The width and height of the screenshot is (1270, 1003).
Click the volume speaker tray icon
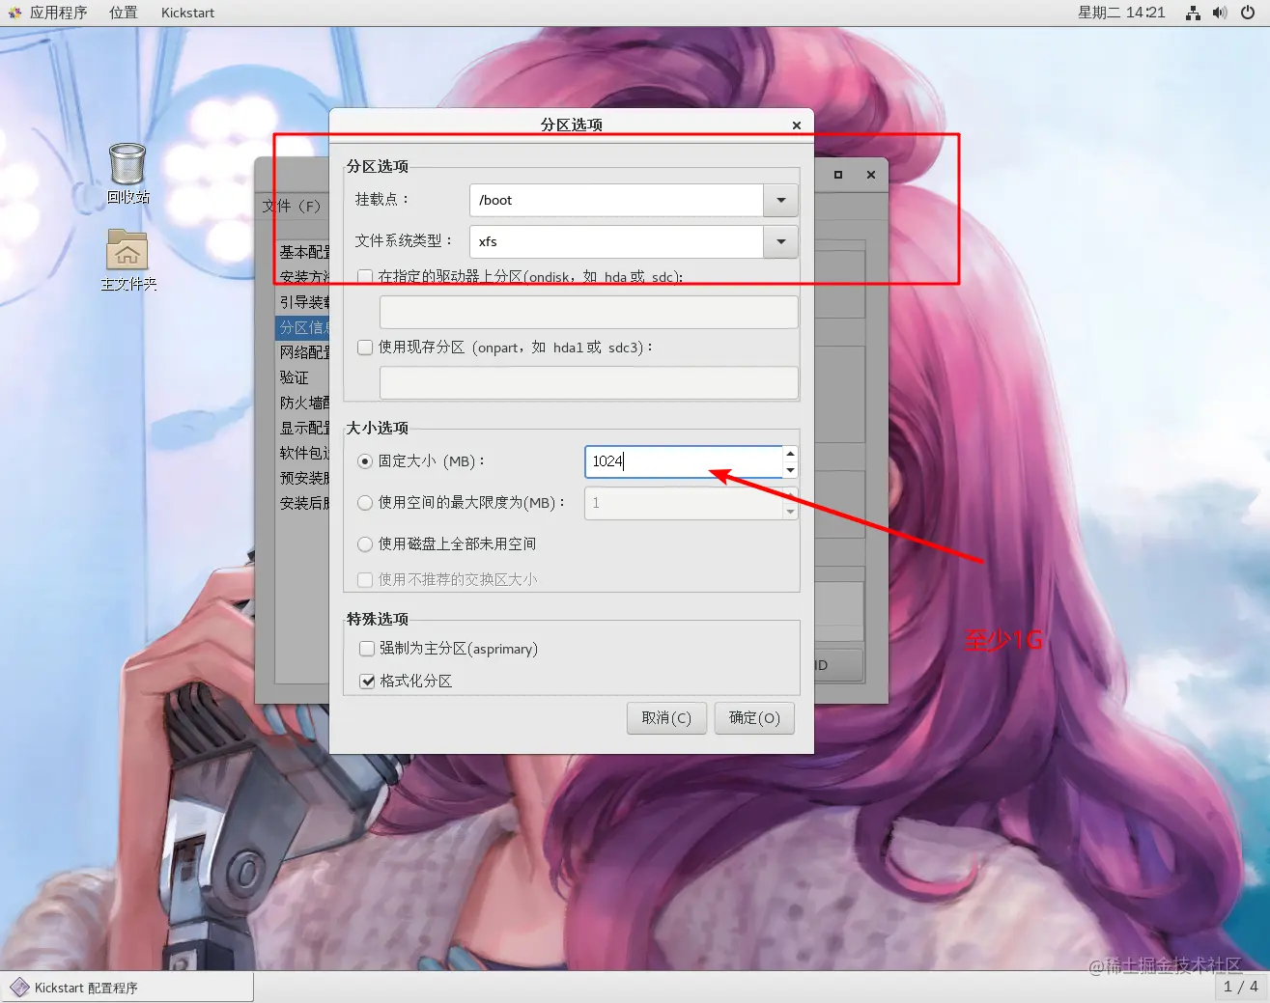coord(1220,13)
